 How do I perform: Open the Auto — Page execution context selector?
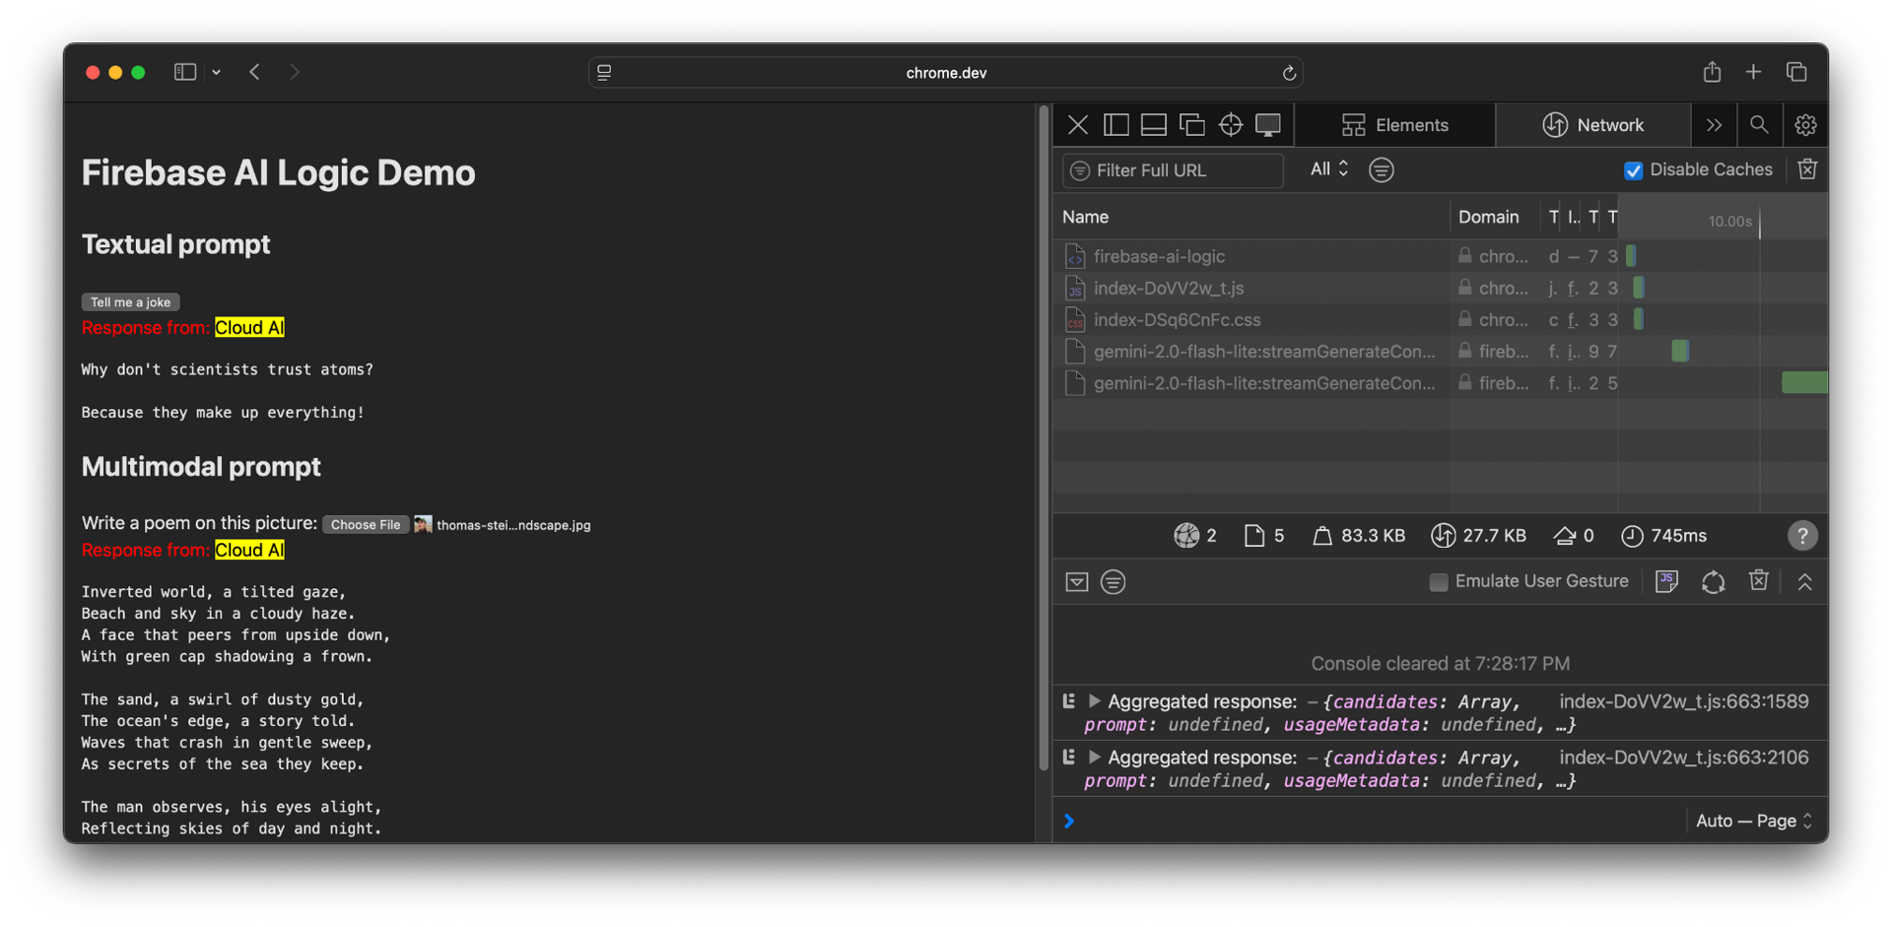[1753, 820]
